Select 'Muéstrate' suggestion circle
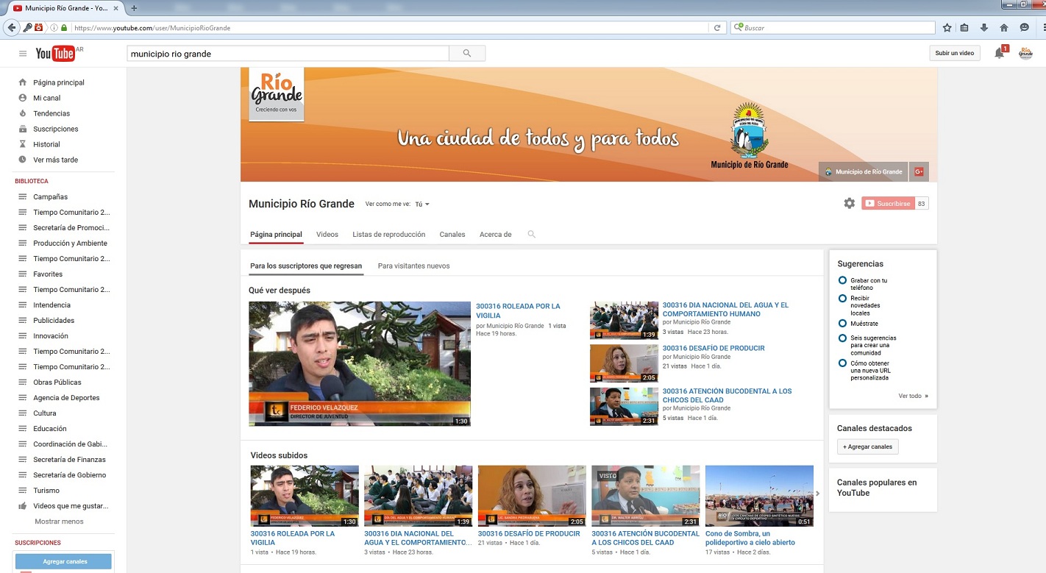1046x573 pixels. [842, 324]
